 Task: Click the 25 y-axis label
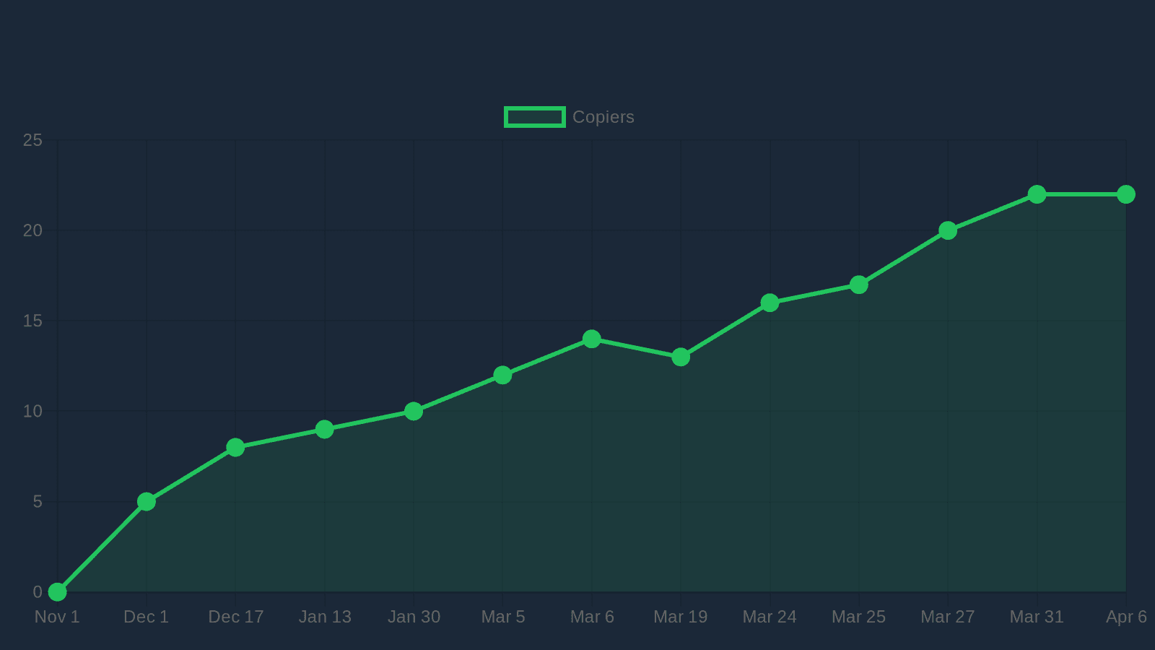tap(30, 139)
